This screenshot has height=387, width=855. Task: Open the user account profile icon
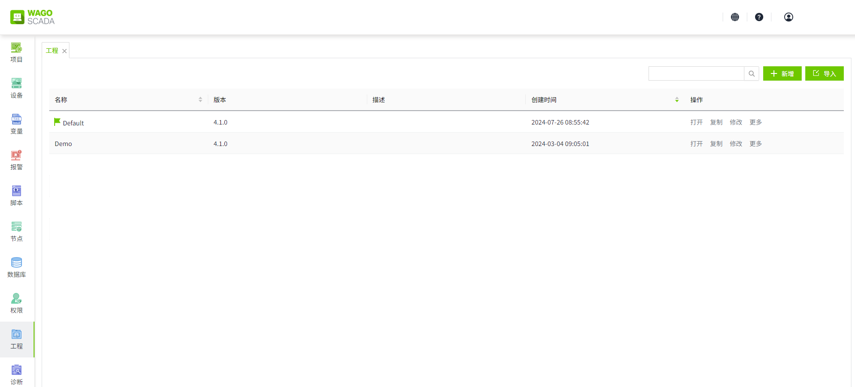789,17
